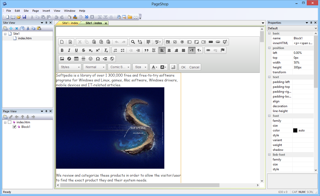320x196 pixels.
Task: Insert a smiley emoticon
Action: point(91,59)
